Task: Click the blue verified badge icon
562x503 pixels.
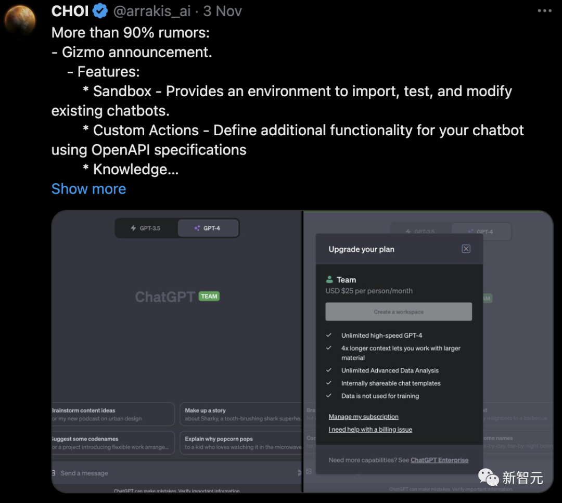Action: [100, 11]
